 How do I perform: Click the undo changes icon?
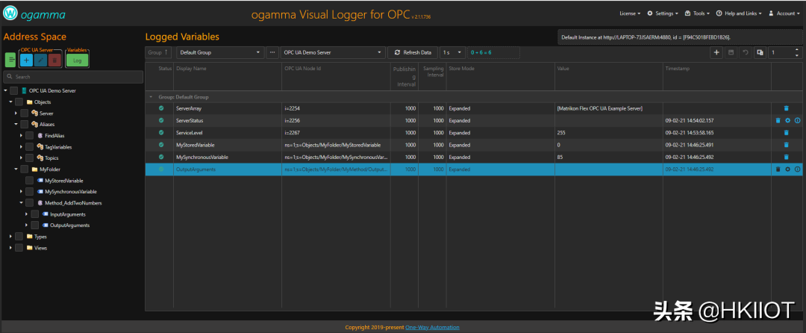(x=746, y=52)
